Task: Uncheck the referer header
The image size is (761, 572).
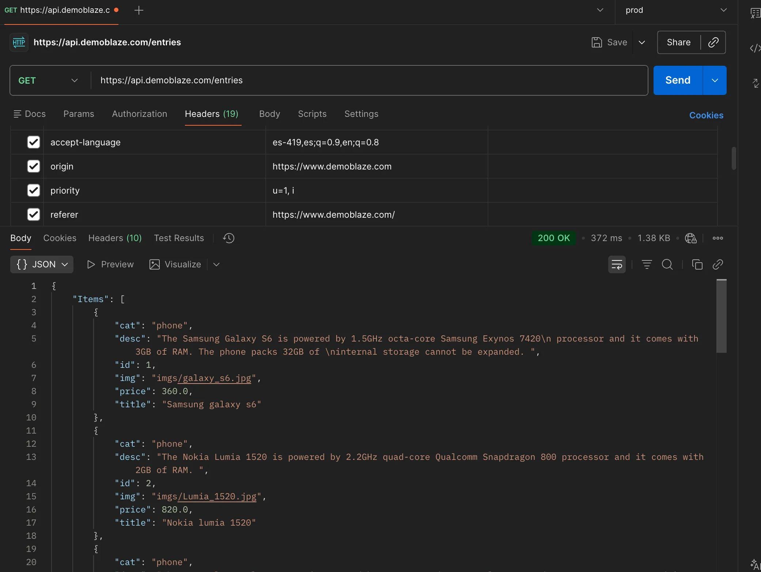Action: (33, 214)
